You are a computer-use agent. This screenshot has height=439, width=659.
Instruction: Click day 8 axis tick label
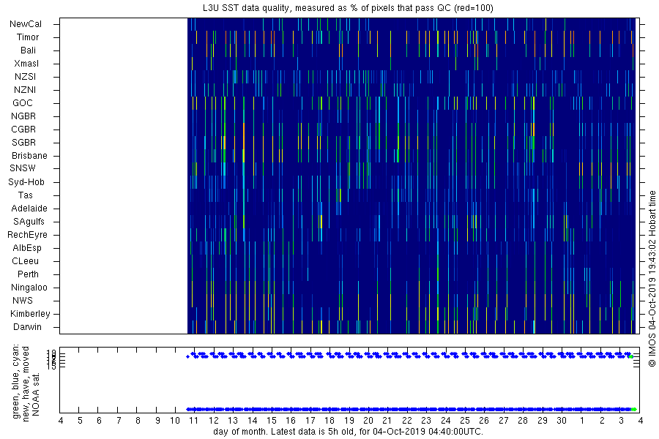(x=138, y=421)
